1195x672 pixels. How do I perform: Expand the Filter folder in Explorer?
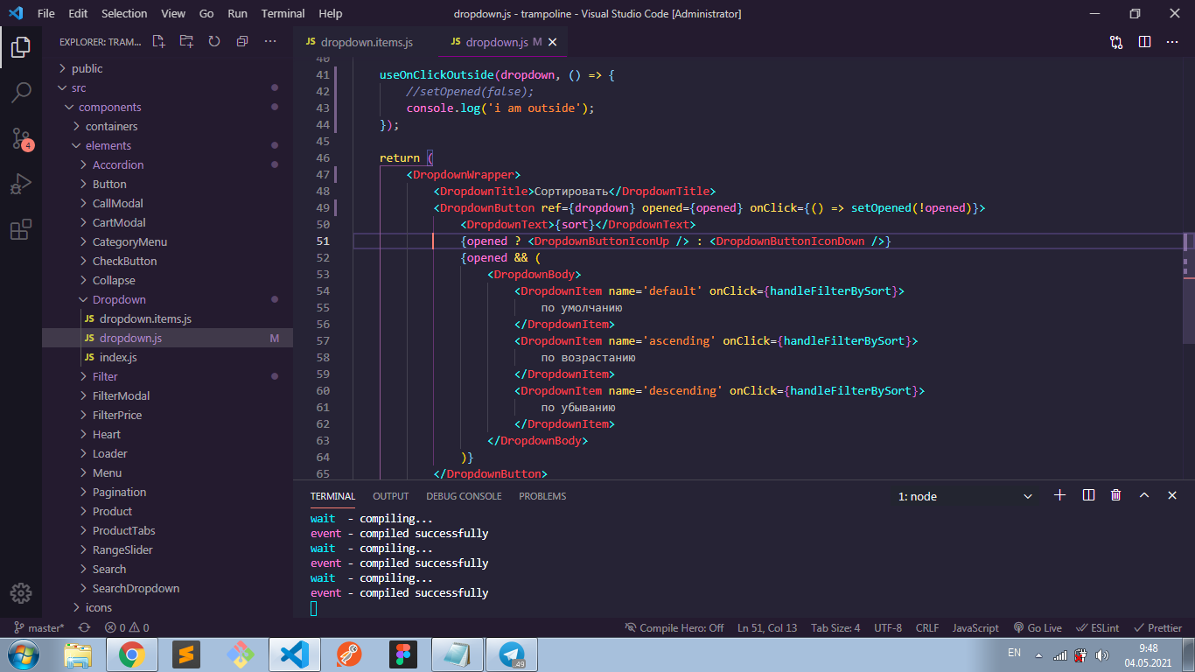pyautogui.click(x=105, y=376)
